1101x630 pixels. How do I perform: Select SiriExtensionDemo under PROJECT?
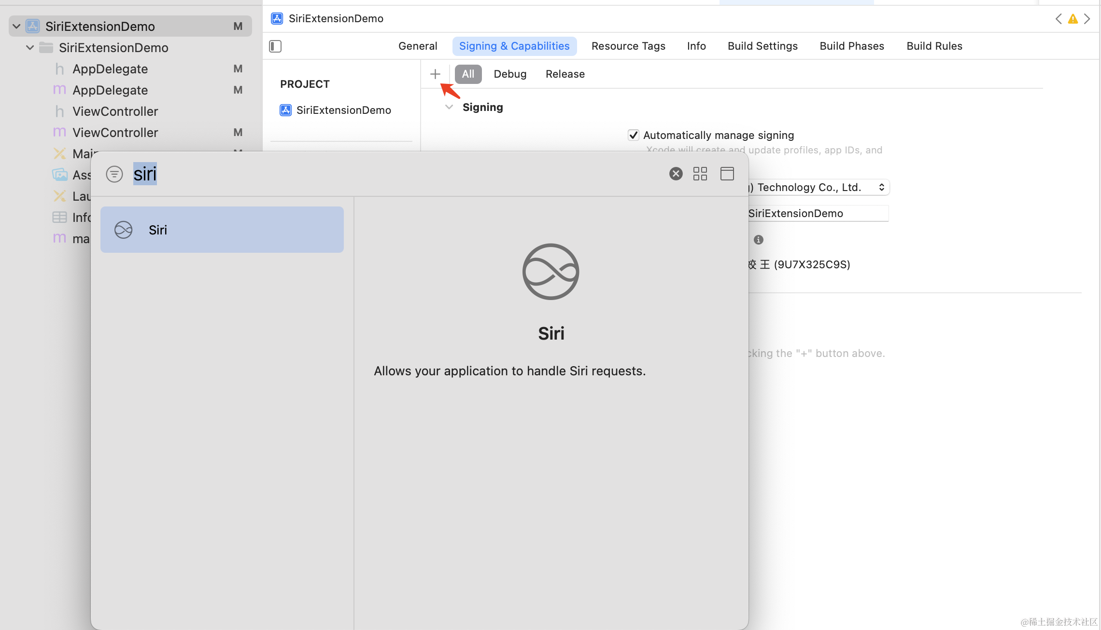343,110
